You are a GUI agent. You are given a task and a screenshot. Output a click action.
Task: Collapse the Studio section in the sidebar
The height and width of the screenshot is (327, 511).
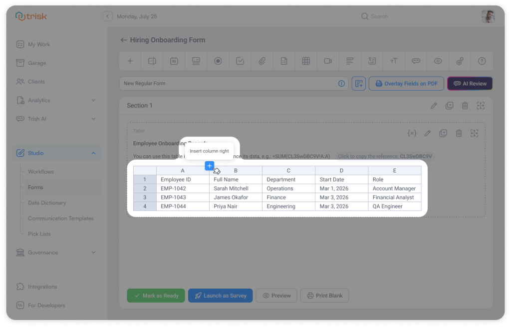(56, 153)
